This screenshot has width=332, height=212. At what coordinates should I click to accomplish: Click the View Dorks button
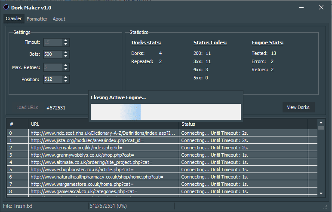click(x=298, y=107)
